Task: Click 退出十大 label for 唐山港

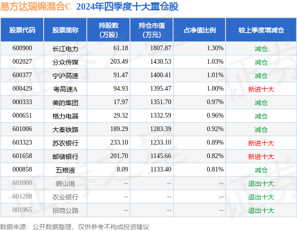Action: tap(261, 184)
